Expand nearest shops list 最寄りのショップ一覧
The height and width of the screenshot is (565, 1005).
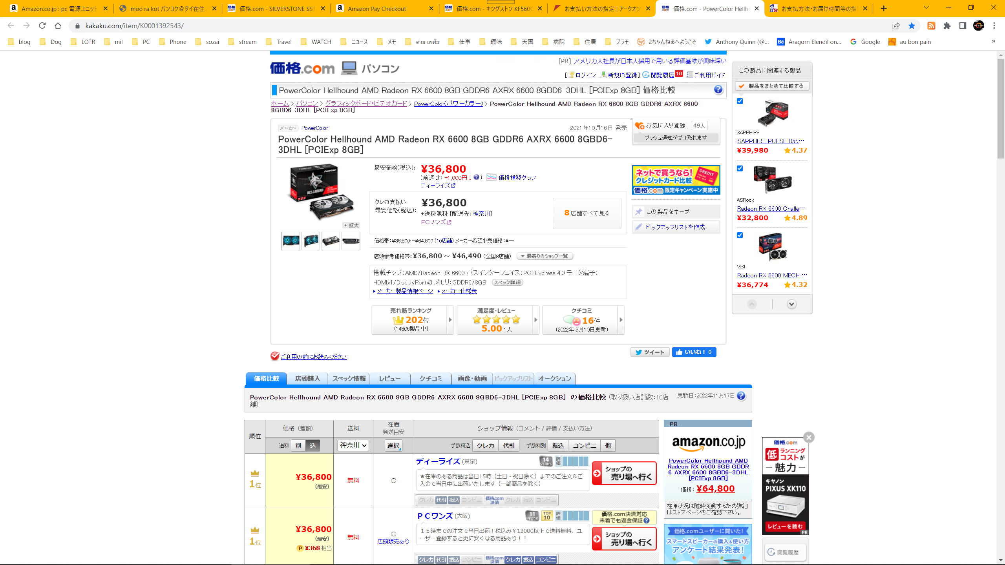tap(545, 256)
